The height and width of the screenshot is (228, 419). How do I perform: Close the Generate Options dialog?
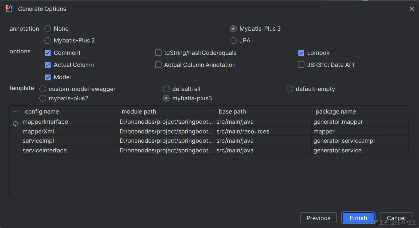coord(411,9)
